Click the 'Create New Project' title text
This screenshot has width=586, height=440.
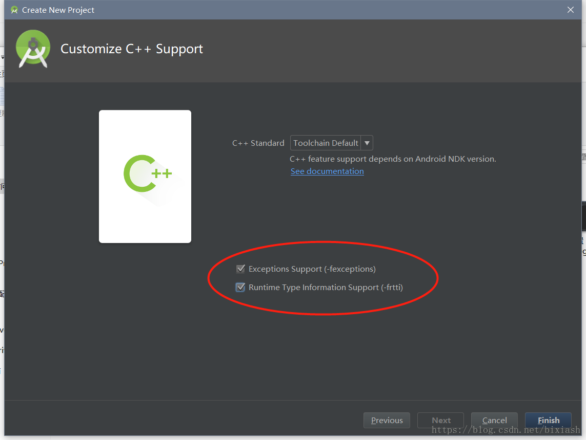58,10
